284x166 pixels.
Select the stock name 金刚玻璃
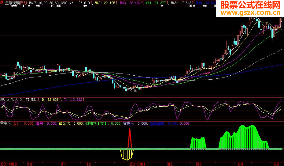click(x=12, y=3)
